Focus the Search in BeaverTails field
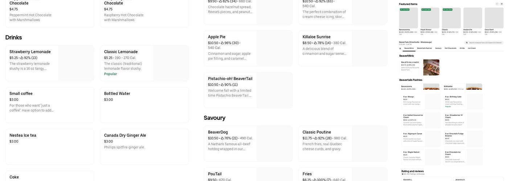Viewport: 508px width, 181px height. pos(485,43)
